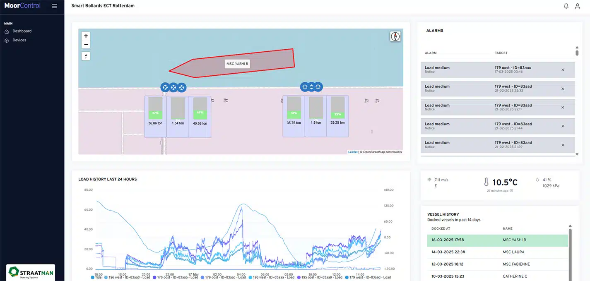Open the 1.54 ton load card

coord(178,117)
